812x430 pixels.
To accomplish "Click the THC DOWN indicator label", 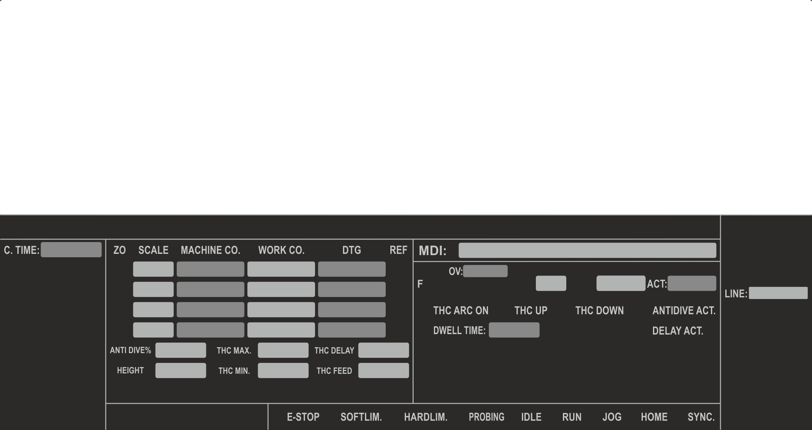I will tap(599, 310).
